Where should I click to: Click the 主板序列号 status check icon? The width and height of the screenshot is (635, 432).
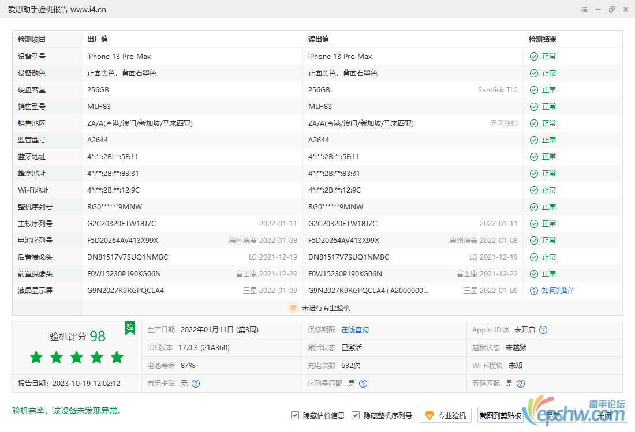coord(534,224)
